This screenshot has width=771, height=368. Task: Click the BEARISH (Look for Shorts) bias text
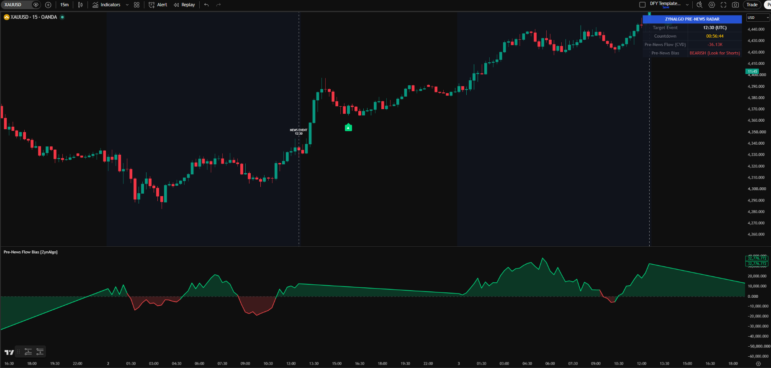[x=715, y=53]
